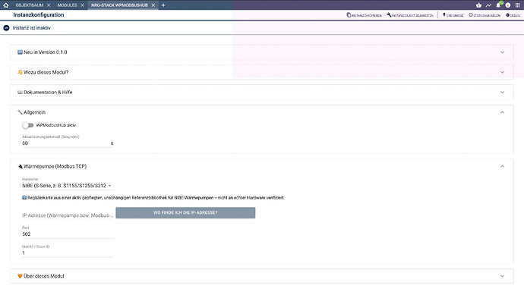Click 'Wo finde ich die IP-Adresse?' button

(x=185, y=212)
